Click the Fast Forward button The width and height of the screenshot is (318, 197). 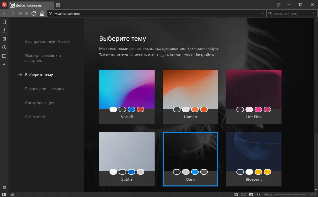[x=26, y=14]
